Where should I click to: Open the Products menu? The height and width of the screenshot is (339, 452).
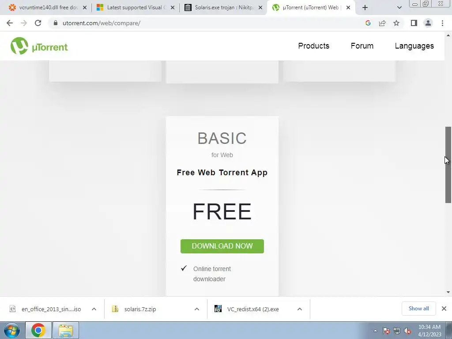[x=314, y=46]
